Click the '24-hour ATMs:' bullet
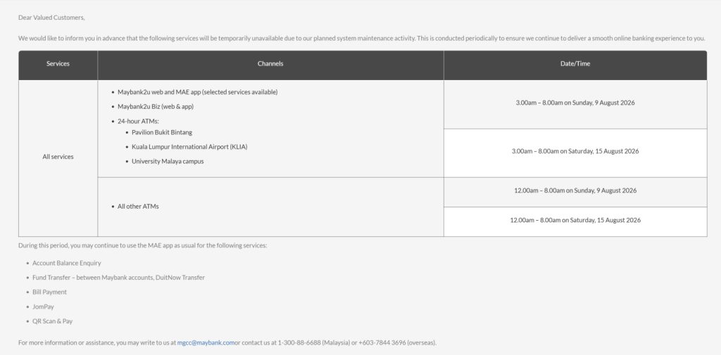The image size is (721, 355). 138,121
